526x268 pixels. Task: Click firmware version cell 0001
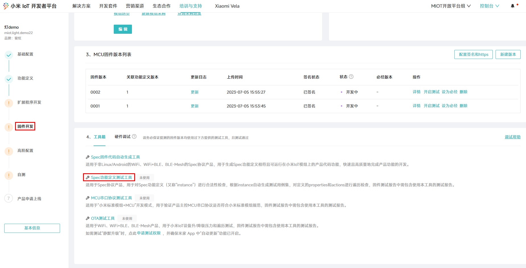pyautogui.click(x=95, y=106)
